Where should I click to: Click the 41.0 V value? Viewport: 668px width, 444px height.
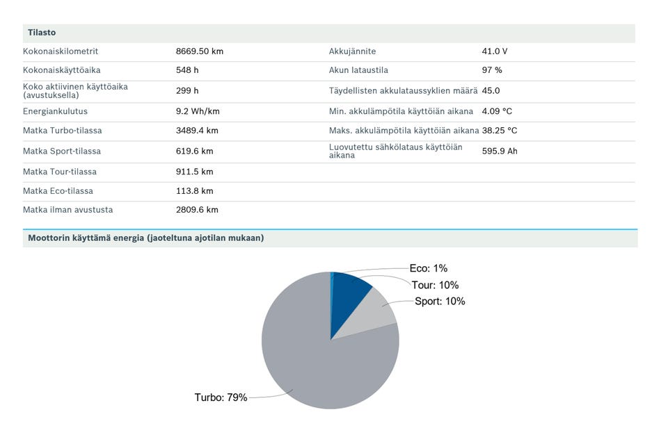495,51
